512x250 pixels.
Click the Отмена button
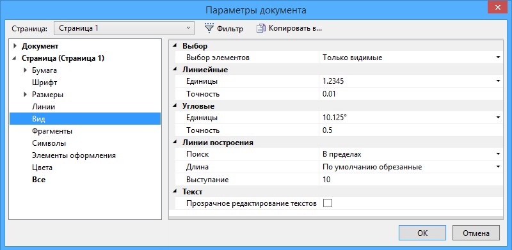(x=476, y=233)
